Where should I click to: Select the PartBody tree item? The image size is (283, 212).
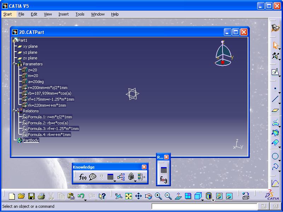[x=31, y=140]
